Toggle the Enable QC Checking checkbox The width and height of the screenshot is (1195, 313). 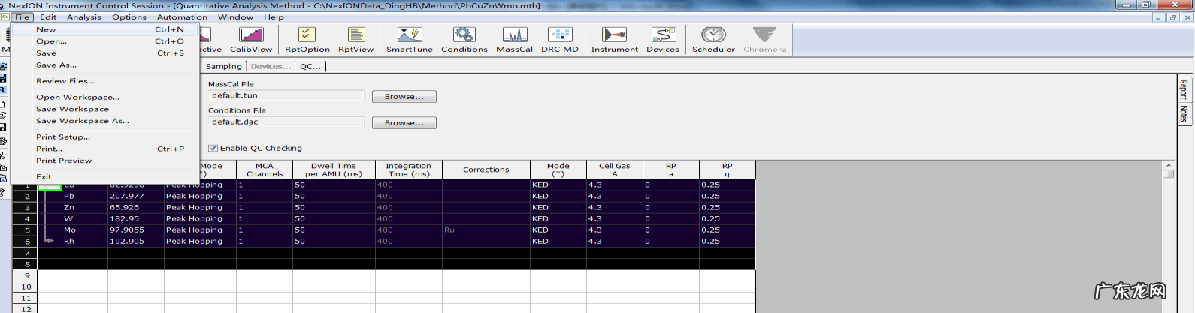pyautogui.click(x=213, y=149)
